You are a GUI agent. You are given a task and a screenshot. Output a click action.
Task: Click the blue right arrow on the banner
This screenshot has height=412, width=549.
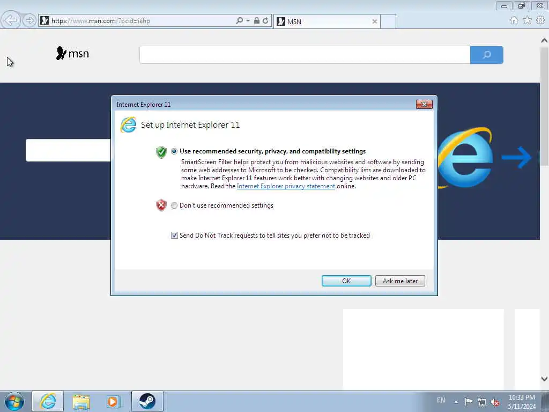tap(516, 157)
